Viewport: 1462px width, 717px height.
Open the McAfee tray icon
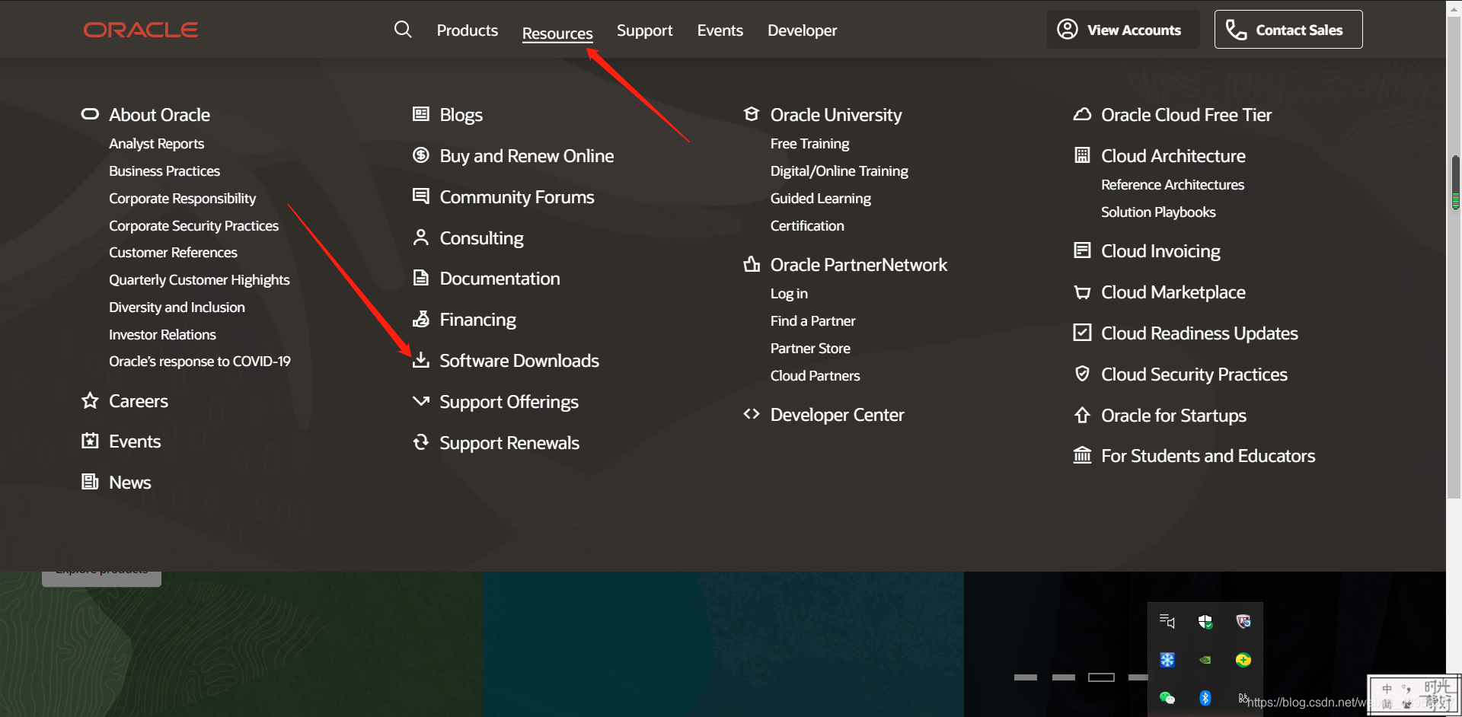click(x=1243, y=622)
